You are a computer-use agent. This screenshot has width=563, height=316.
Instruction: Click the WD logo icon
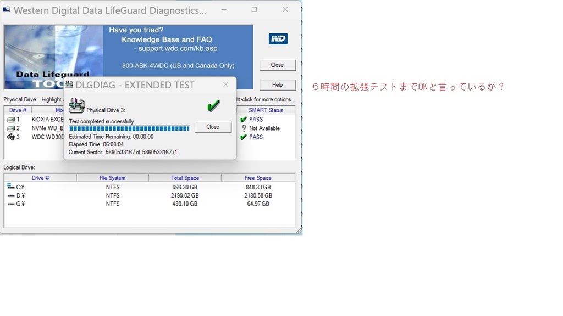278,39
